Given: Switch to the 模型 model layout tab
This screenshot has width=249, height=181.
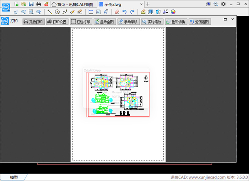Looking at the screenshot, I should (14, 177).
